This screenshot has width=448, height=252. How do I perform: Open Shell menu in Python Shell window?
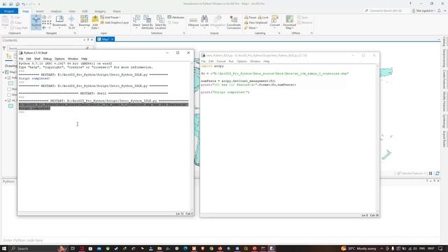[x=37, y=59]
